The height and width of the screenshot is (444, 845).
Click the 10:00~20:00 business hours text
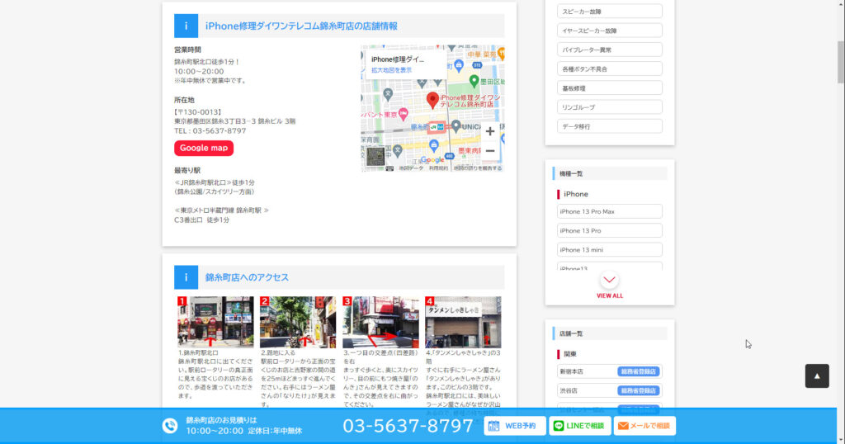[x=198, y=71]
